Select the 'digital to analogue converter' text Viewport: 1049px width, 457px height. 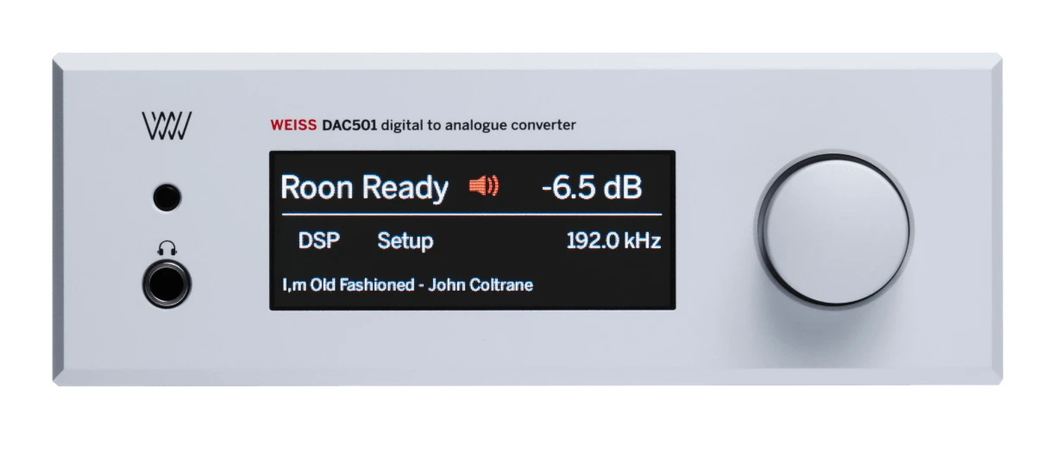click(x=478, y=125)
